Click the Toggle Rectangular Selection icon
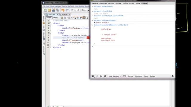 click(x=87, y=18)
